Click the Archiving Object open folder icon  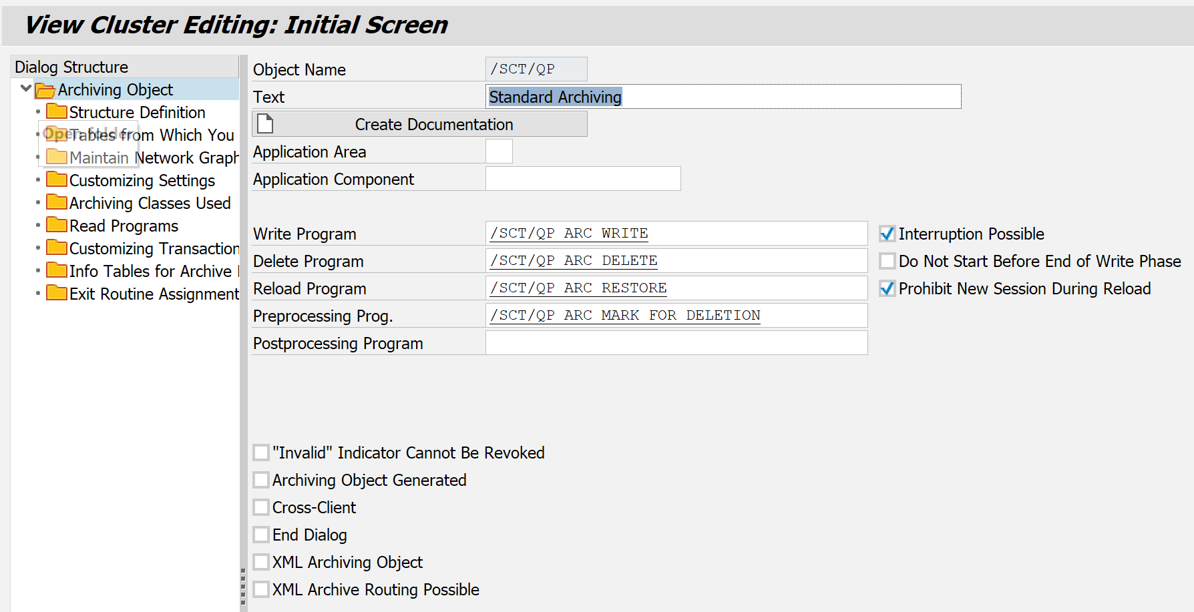[x=45, y=90]
